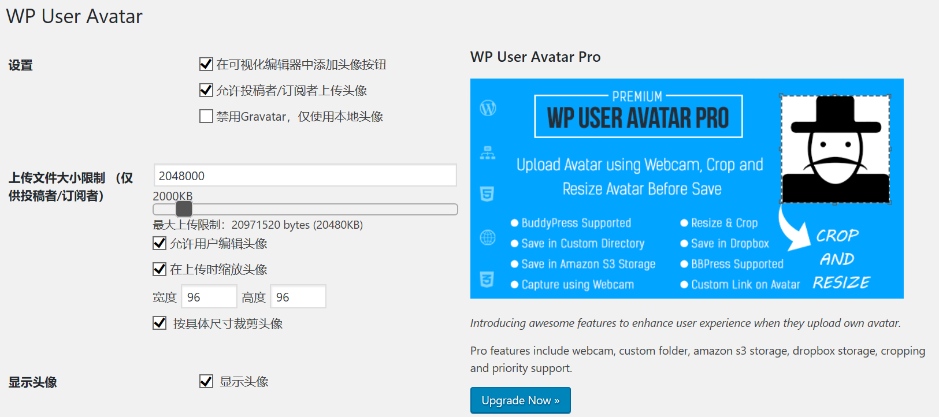Click the globe icon in the Pro banner
939x417 pixels.
(x=488, y=237)
